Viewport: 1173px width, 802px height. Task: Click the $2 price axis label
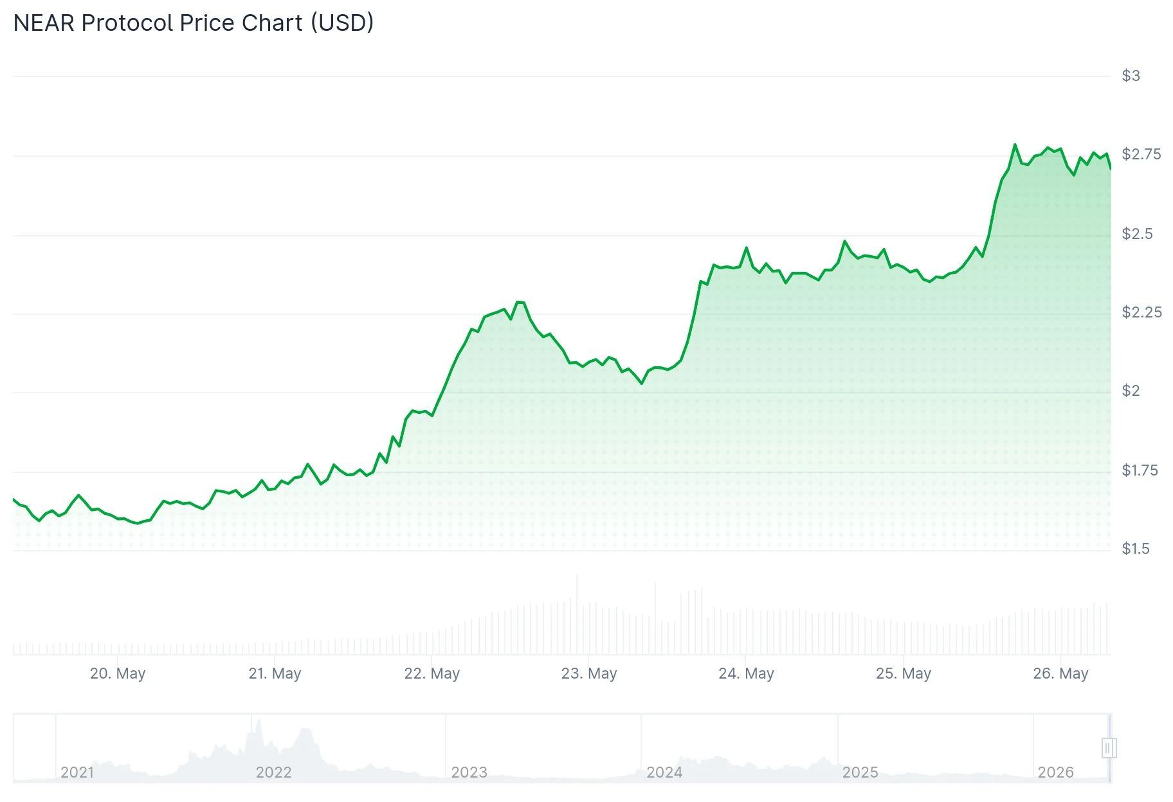(x=1131, y=391)
